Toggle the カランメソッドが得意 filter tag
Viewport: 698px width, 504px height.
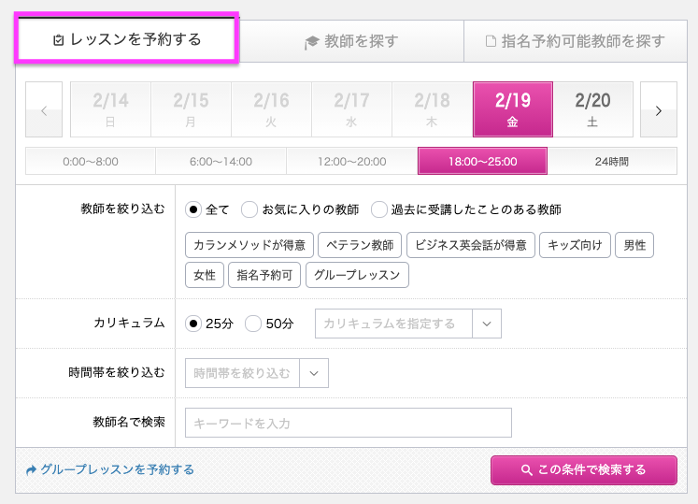(249, 245)
